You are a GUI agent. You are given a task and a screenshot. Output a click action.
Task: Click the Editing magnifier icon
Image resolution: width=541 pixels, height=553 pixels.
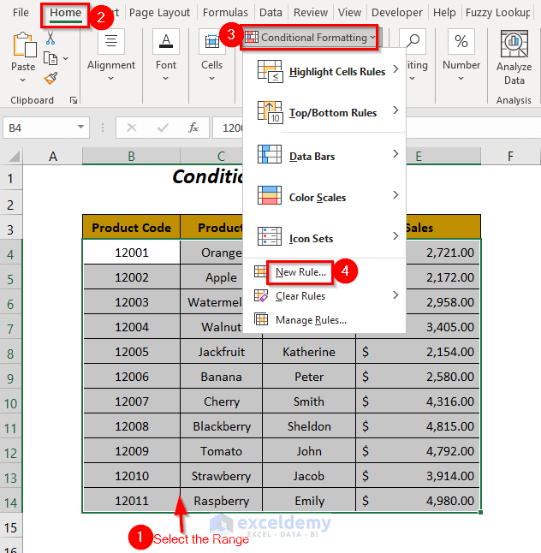point(413,42)
